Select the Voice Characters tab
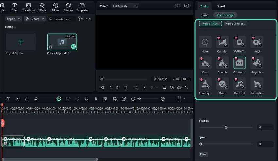278x161 pixels. point(235,24)
